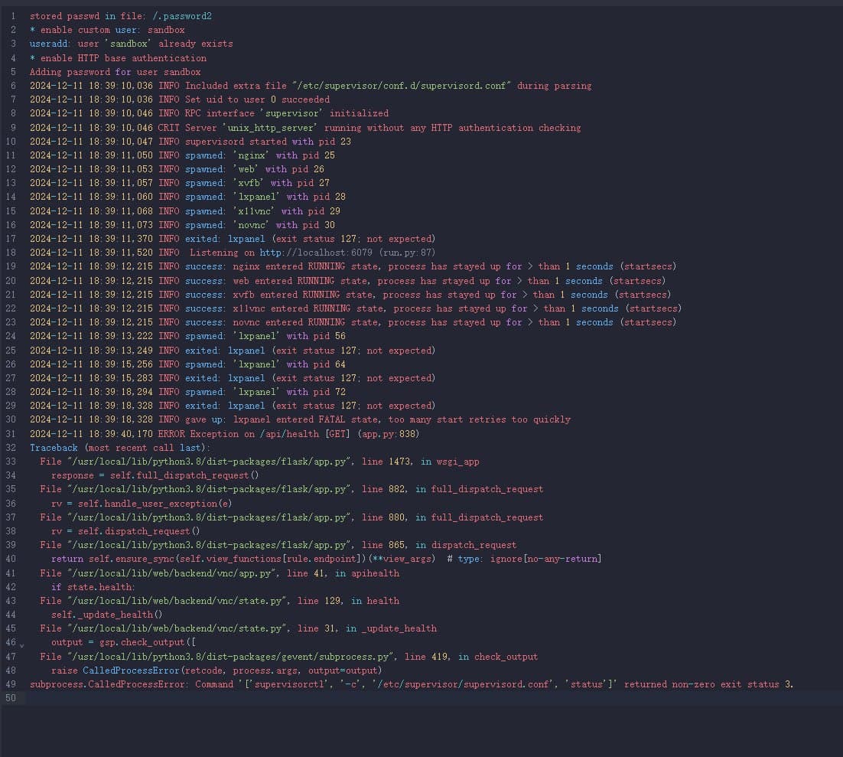This screenshot has height=757, width=843.
Task: Click the 'line 1473, in wsgi_app' file line
Action: [x=259, y=462]
